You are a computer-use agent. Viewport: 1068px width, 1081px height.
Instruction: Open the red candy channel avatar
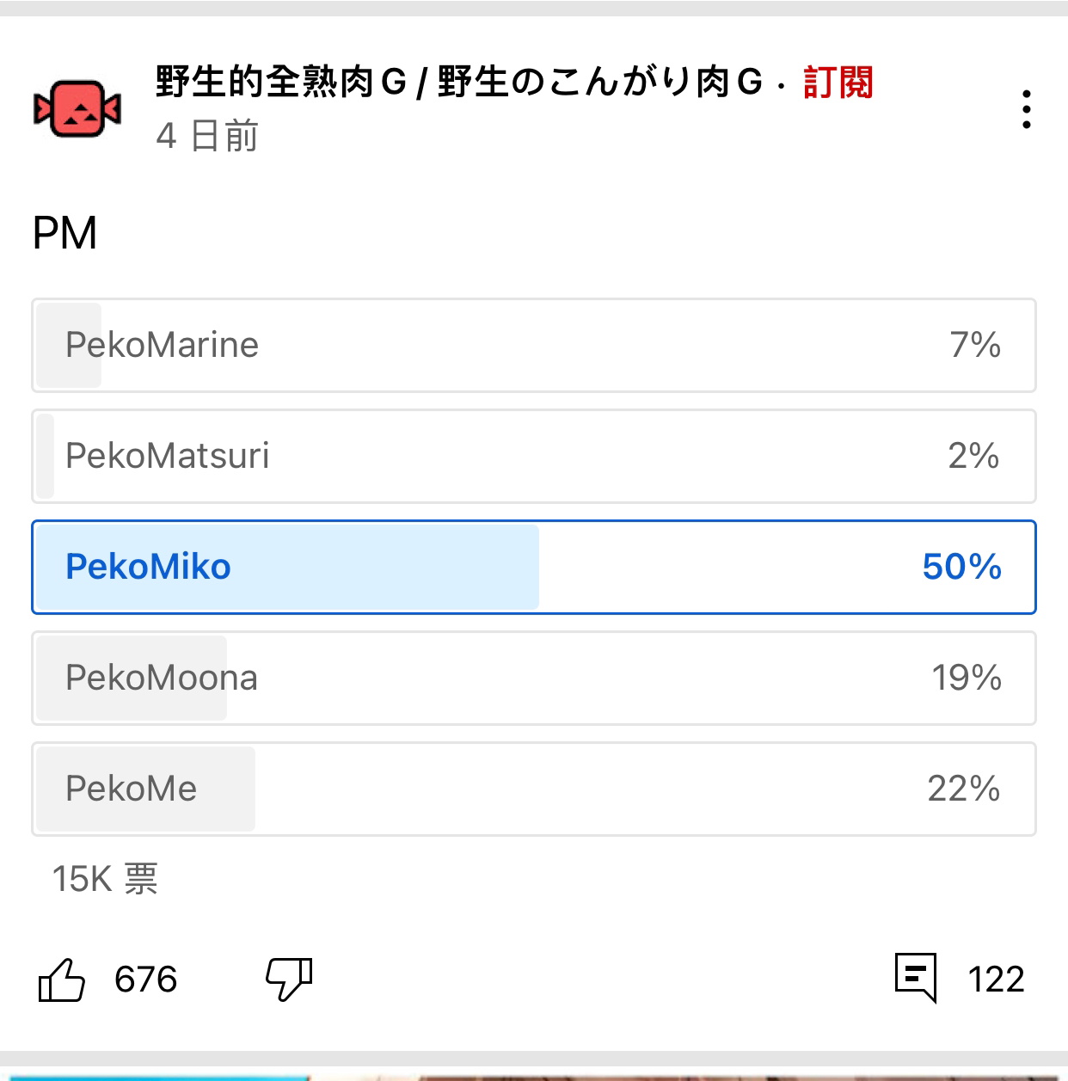(x=77, y=109)
